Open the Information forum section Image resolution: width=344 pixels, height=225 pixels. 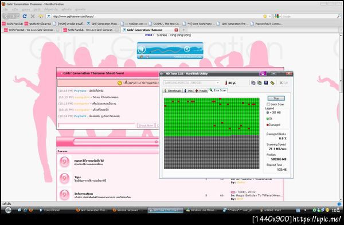84,194
